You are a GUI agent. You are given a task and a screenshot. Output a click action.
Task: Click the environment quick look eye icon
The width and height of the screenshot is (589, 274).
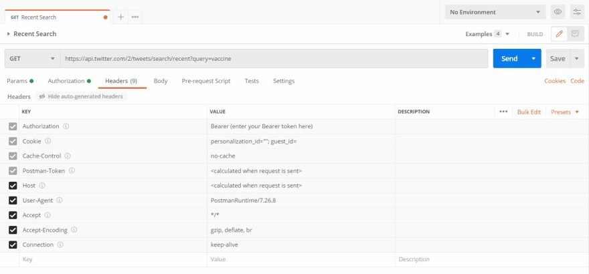click(x=558, y=12)
